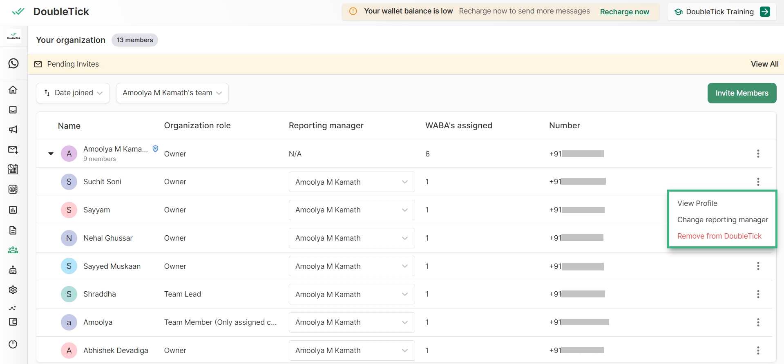Open Amoolya M Kamath's team filter dropdown
The width and height of the screenshot is (784, 364).
coord(172,93)
